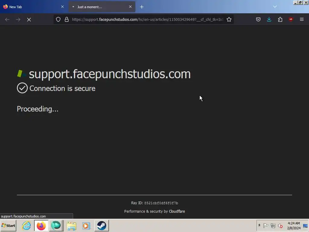
Task: Open Steam from the taskbar
Action: (102, 225)
